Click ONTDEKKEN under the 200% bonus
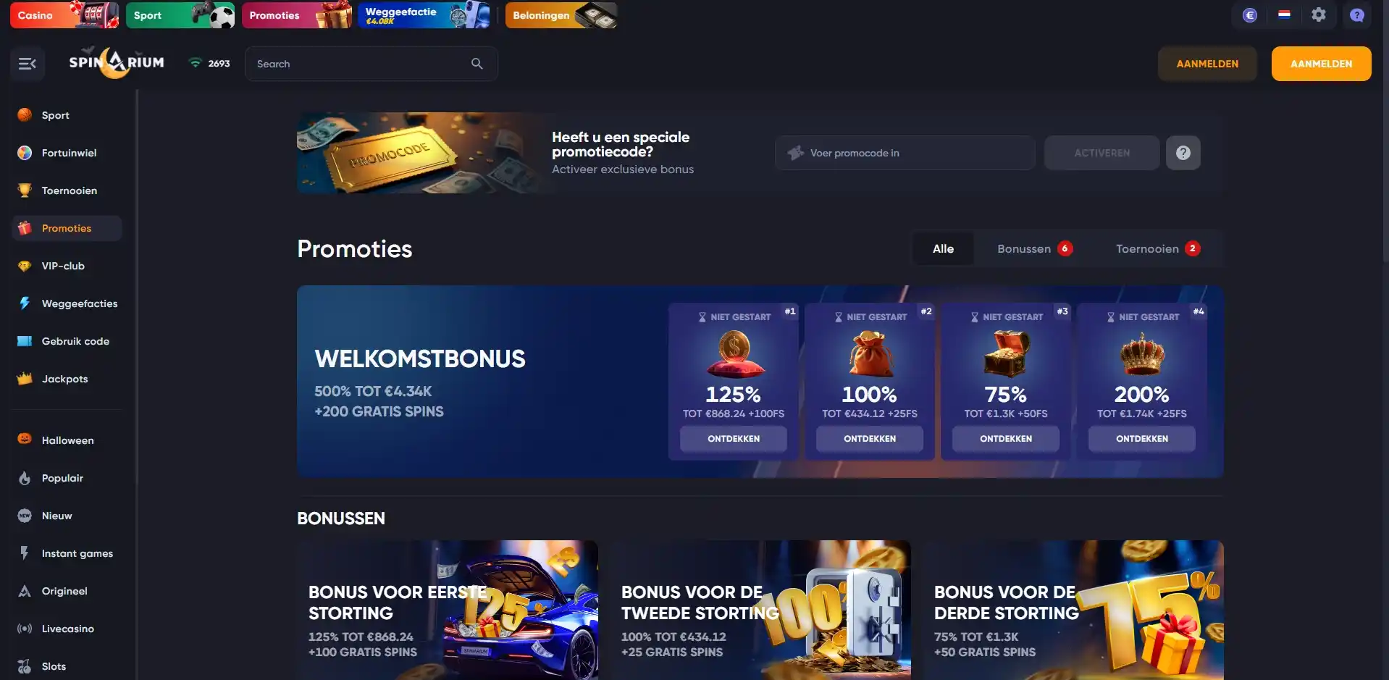This screenshot has height=680, width=1389. pyautogui.click(x=1141, y=439)
